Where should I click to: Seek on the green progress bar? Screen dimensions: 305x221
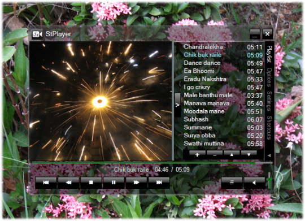point(152,163)
